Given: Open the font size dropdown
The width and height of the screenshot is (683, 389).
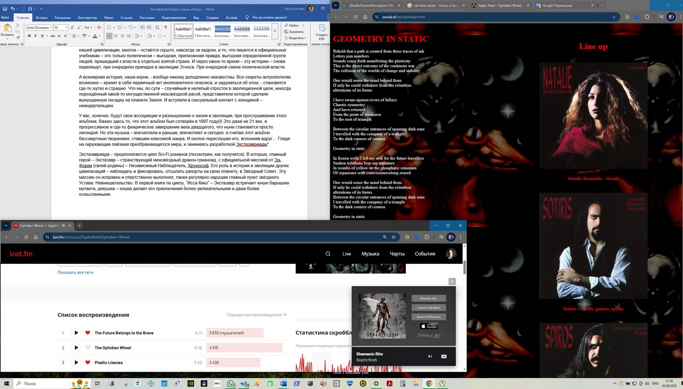Looking at the screenshot, I should coord(66,28).
